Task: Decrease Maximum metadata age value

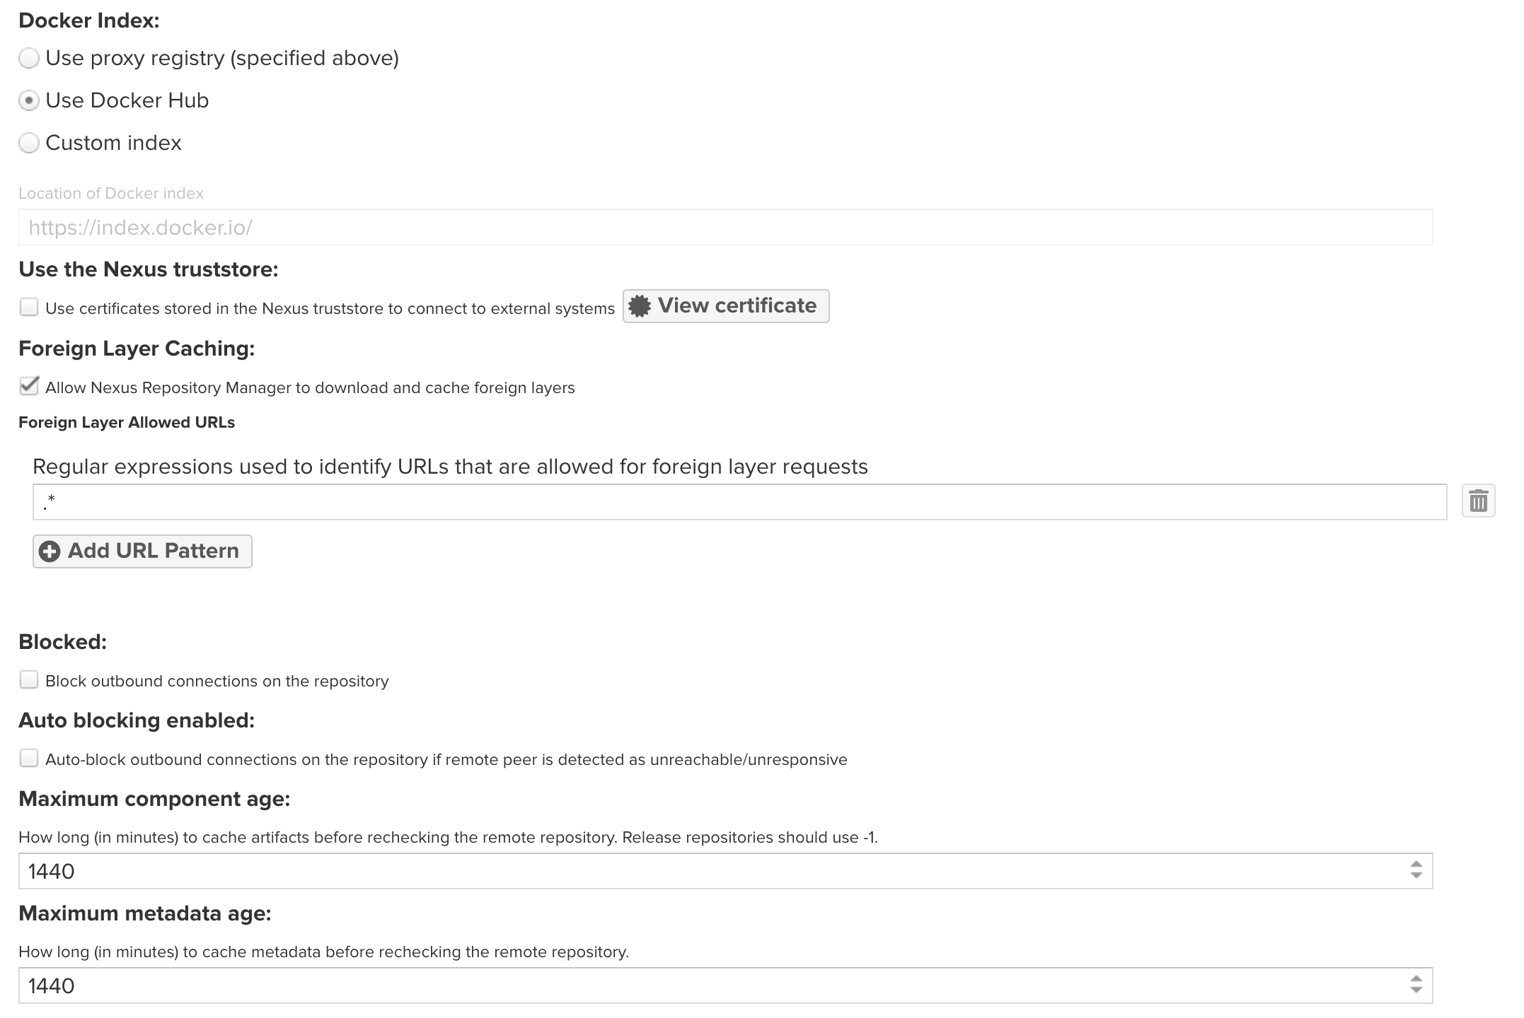Action: 1416,991
